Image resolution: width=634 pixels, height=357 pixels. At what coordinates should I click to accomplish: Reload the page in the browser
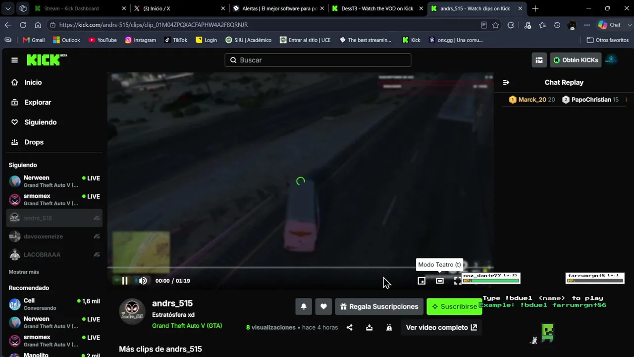[23, 25]
